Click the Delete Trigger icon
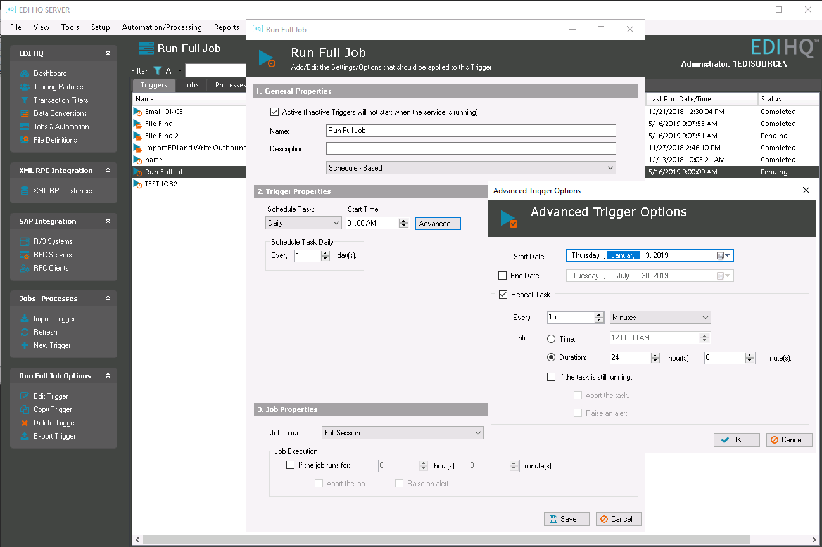Image resolution: width=822 pixels, height=547 pixels. click(25, 423)
